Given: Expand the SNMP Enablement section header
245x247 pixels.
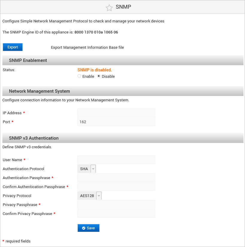Looking at the screenshot, I should pyautogui.click(x=28, y=60).
